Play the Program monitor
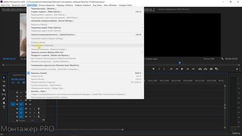 182,69
